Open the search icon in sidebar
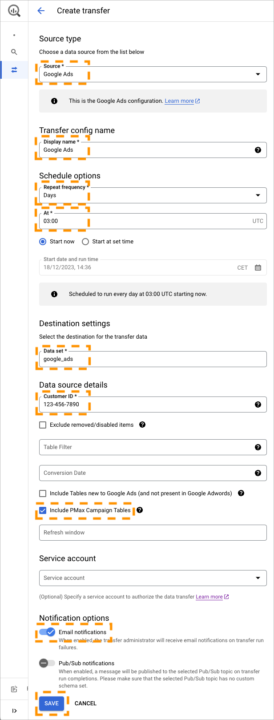 (x=14, y=52)
